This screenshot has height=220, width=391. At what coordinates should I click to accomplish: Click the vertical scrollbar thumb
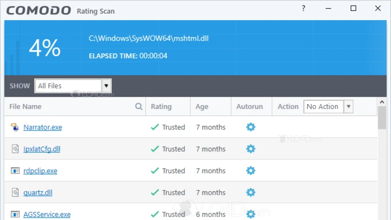click(x=382, y=118)
